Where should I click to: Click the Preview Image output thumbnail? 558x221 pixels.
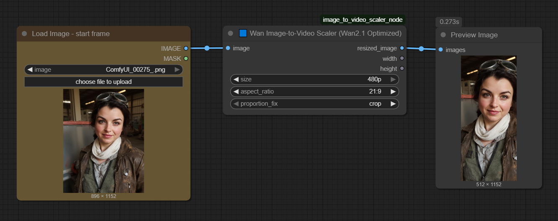pyautogui.click(x=488, y=118)
